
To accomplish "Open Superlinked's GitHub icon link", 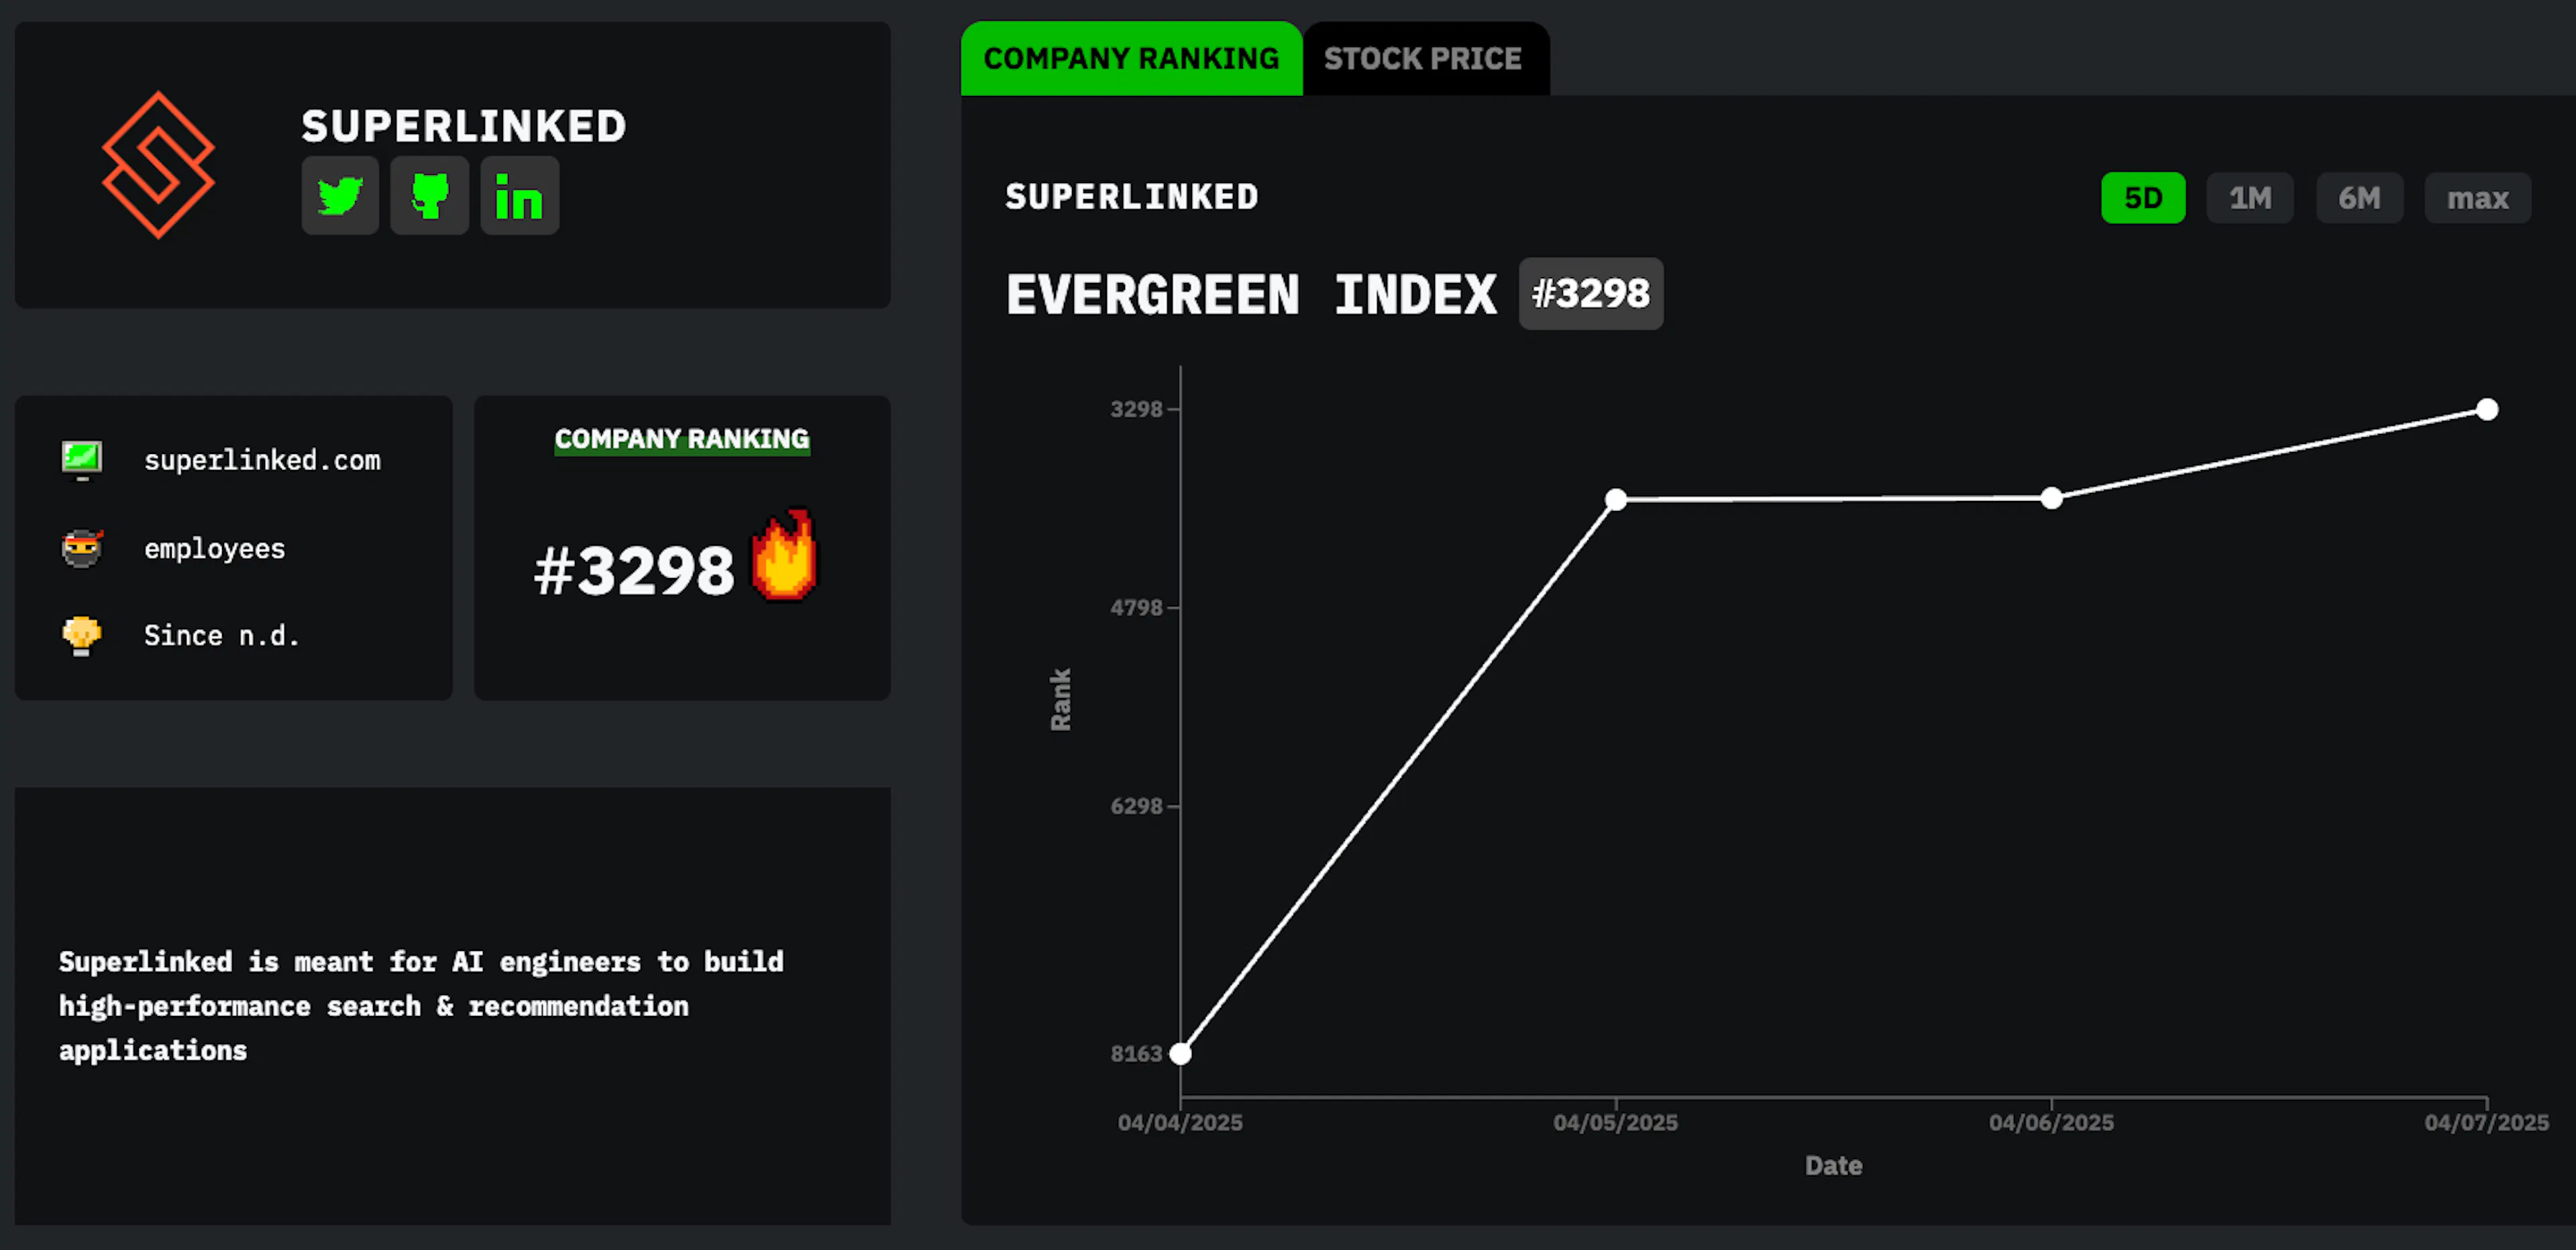I will [429, 196].
